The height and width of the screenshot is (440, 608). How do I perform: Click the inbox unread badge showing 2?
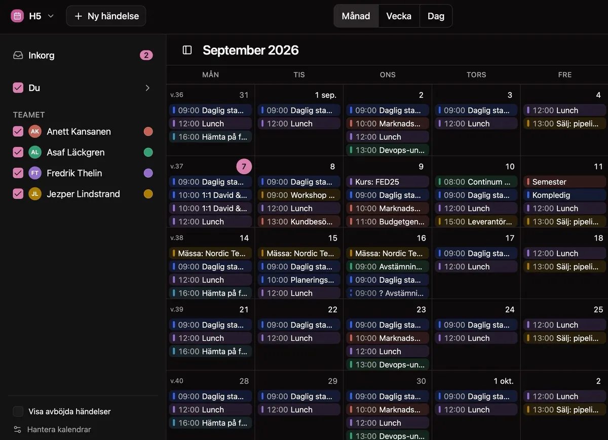pyautogui.click(x=146, y=55)
